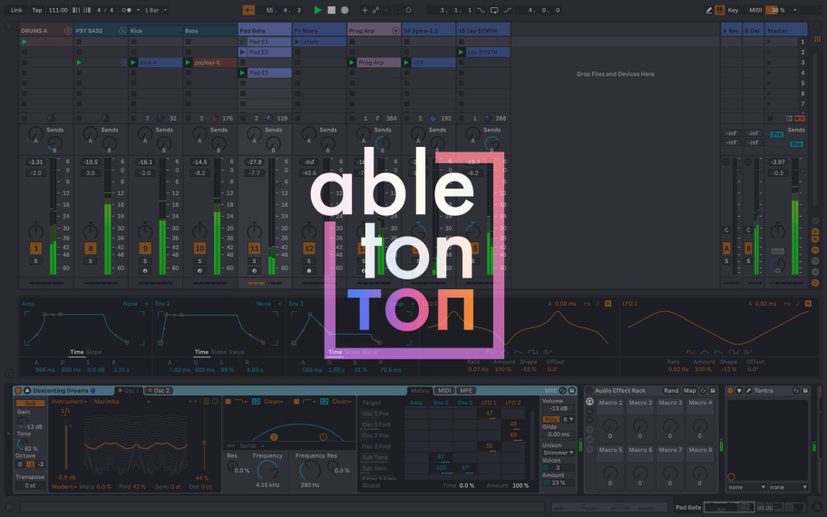The height and width of the screenshot is (517, 827).
Task: Fold the PSY BASS group track
Action: (x=122, y=31)
